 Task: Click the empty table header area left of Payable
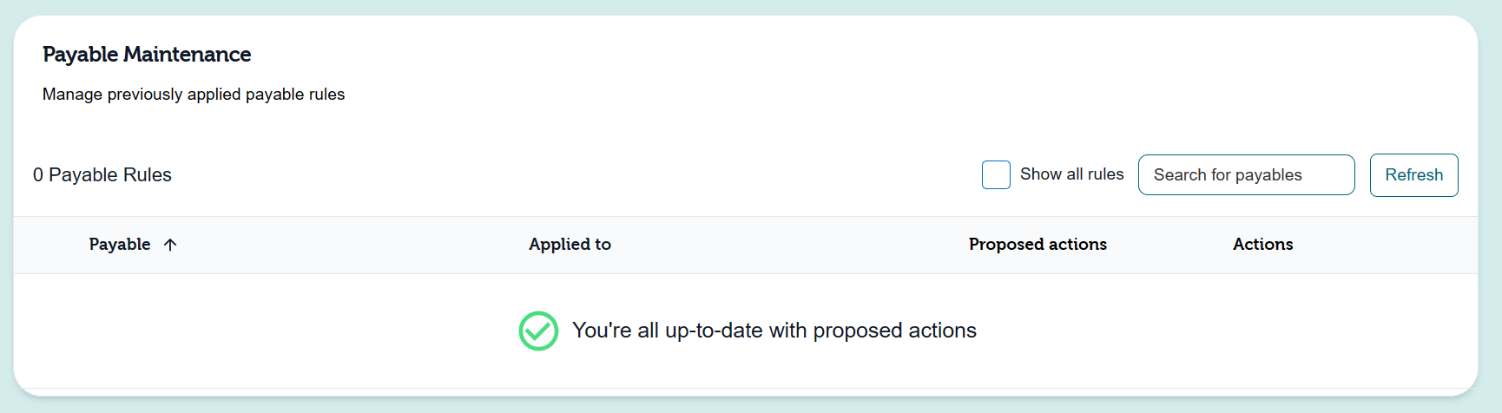coord(50,245)
